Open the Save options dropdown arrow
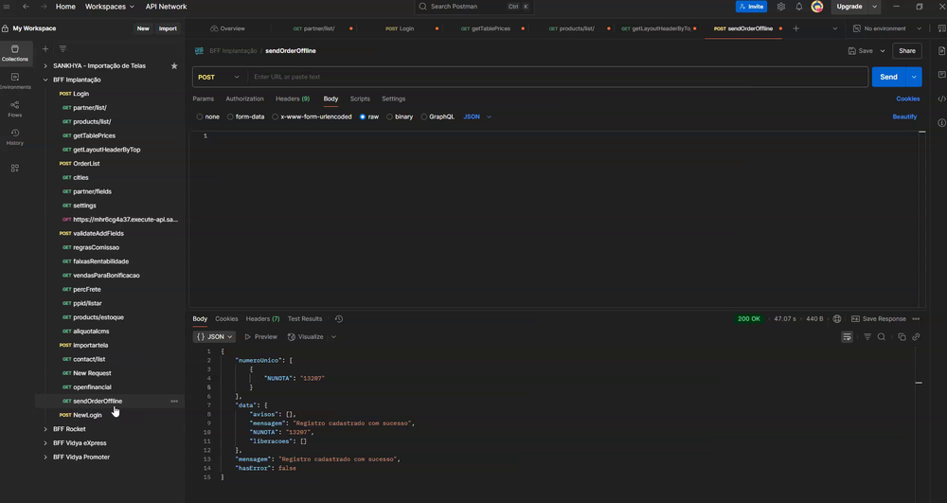The width and height of the screenshot is (947, 503). pyautogui.click(x=883, y=51)
